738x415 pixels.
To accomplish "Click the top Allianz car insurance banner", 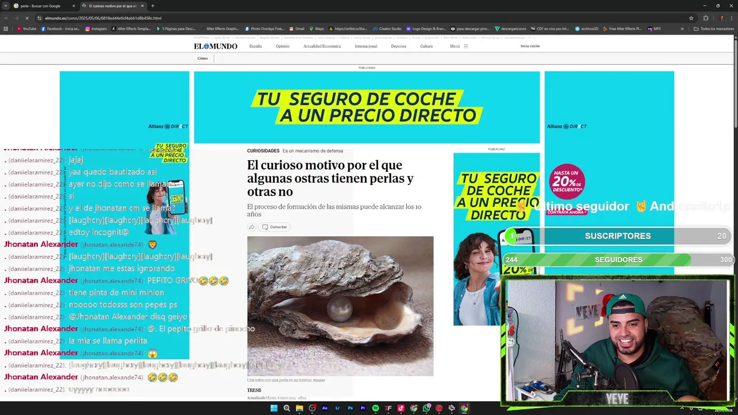I will pyautogui.click(x=367, y=107).
